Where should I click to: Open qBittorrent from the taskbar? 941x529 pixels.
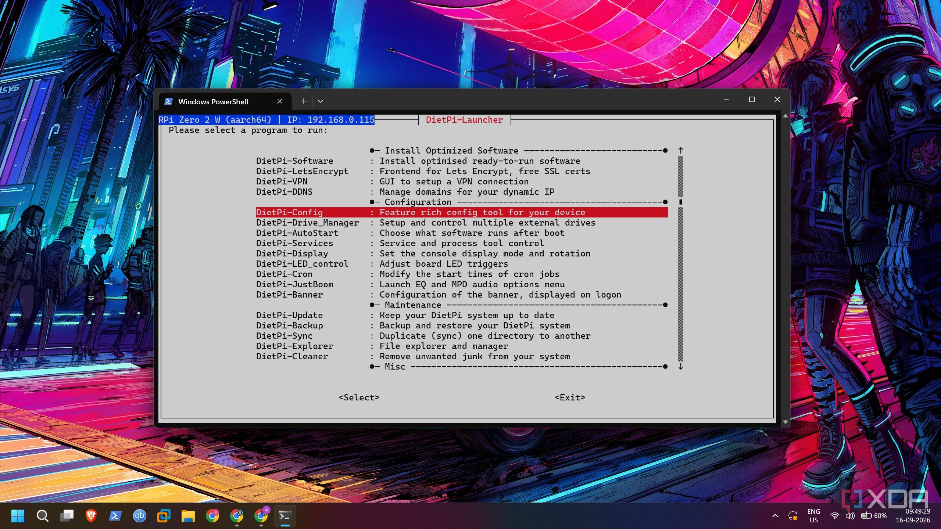point(139,516)
